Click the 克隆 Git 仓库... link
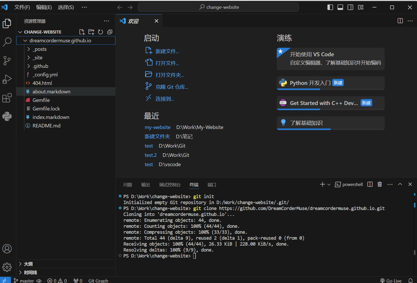The image size is (417, 283). [172, 87]
